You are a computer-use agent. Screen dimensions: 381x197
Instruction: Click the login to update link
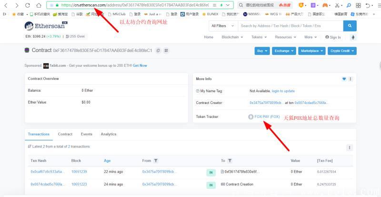283,91
